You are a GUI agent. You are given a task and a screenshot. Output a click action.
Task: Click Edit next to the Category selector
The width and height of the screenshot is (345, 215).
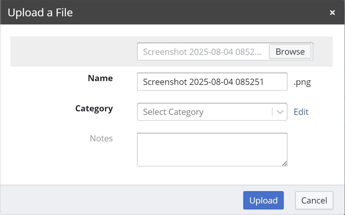pyautogui.click(x=301, y=112)
